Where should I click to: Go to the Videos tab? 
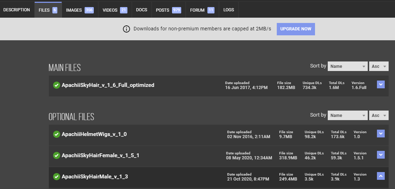pyautogui.click(x=115, y=10)
